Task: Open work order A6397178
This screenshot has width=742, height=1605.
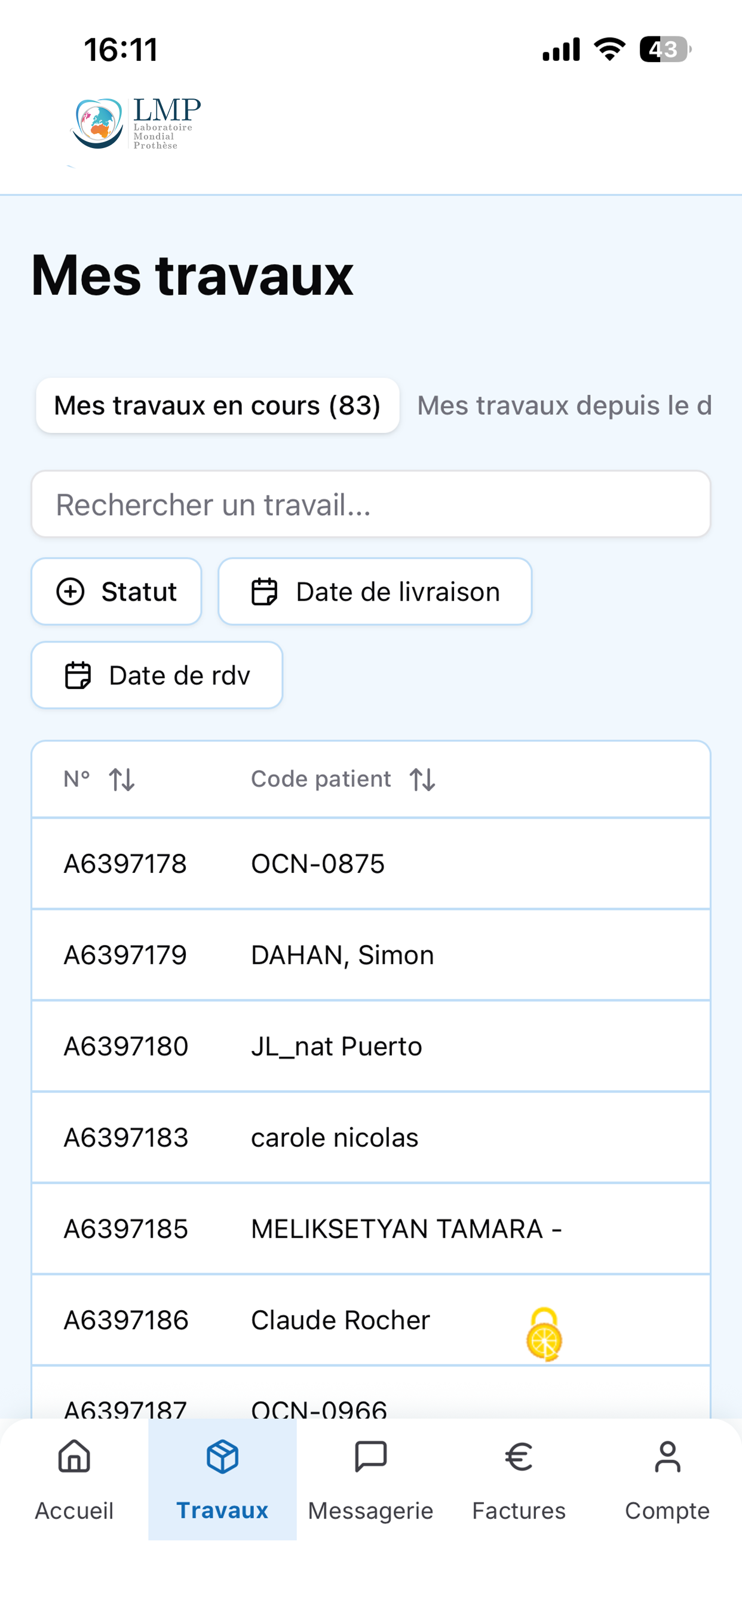Action: click(x=371, y=863)
